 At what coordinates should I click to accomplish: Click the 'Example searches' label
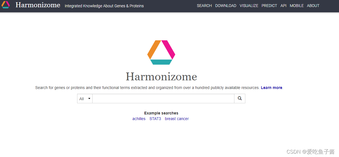coord(161,113)
